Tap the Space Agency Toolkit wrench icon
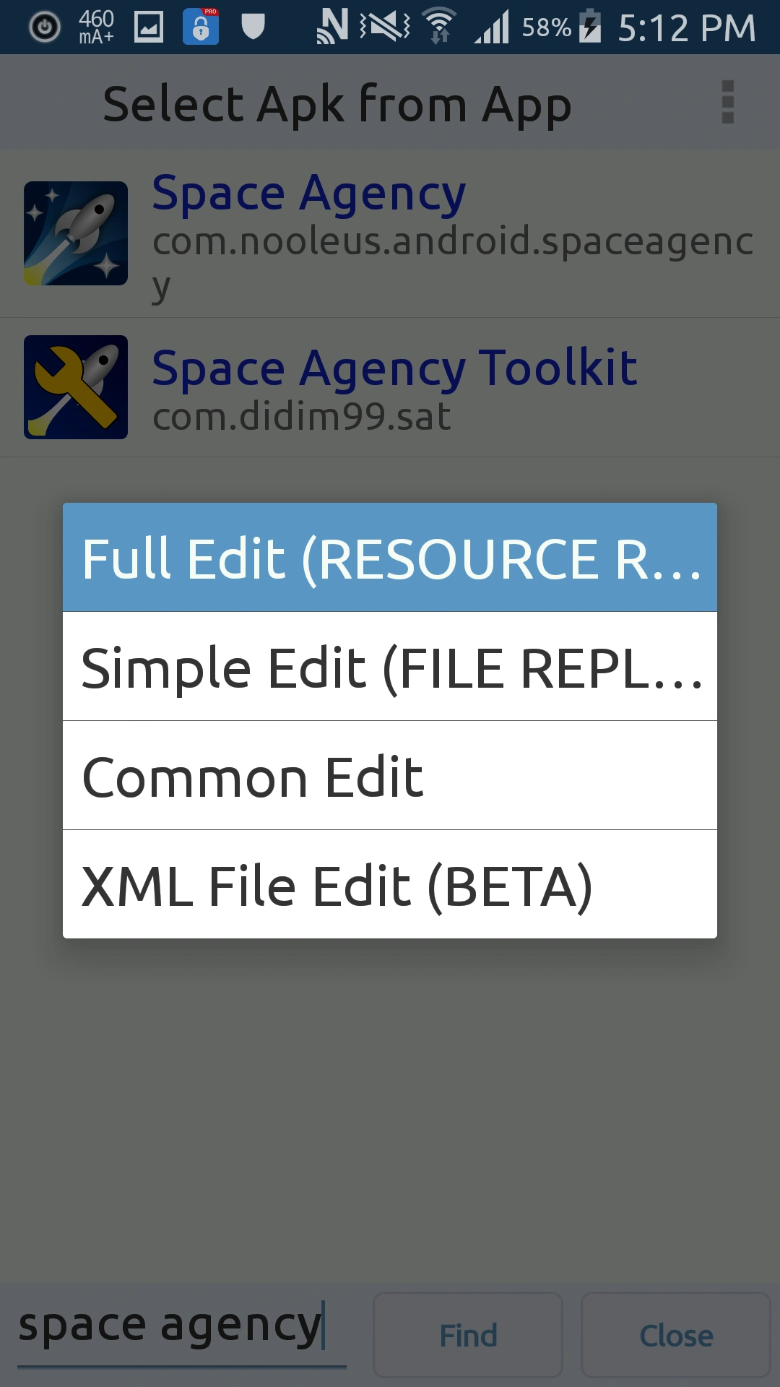The width and height of the screenshot is (780, 1387). (x=76, y=387)
